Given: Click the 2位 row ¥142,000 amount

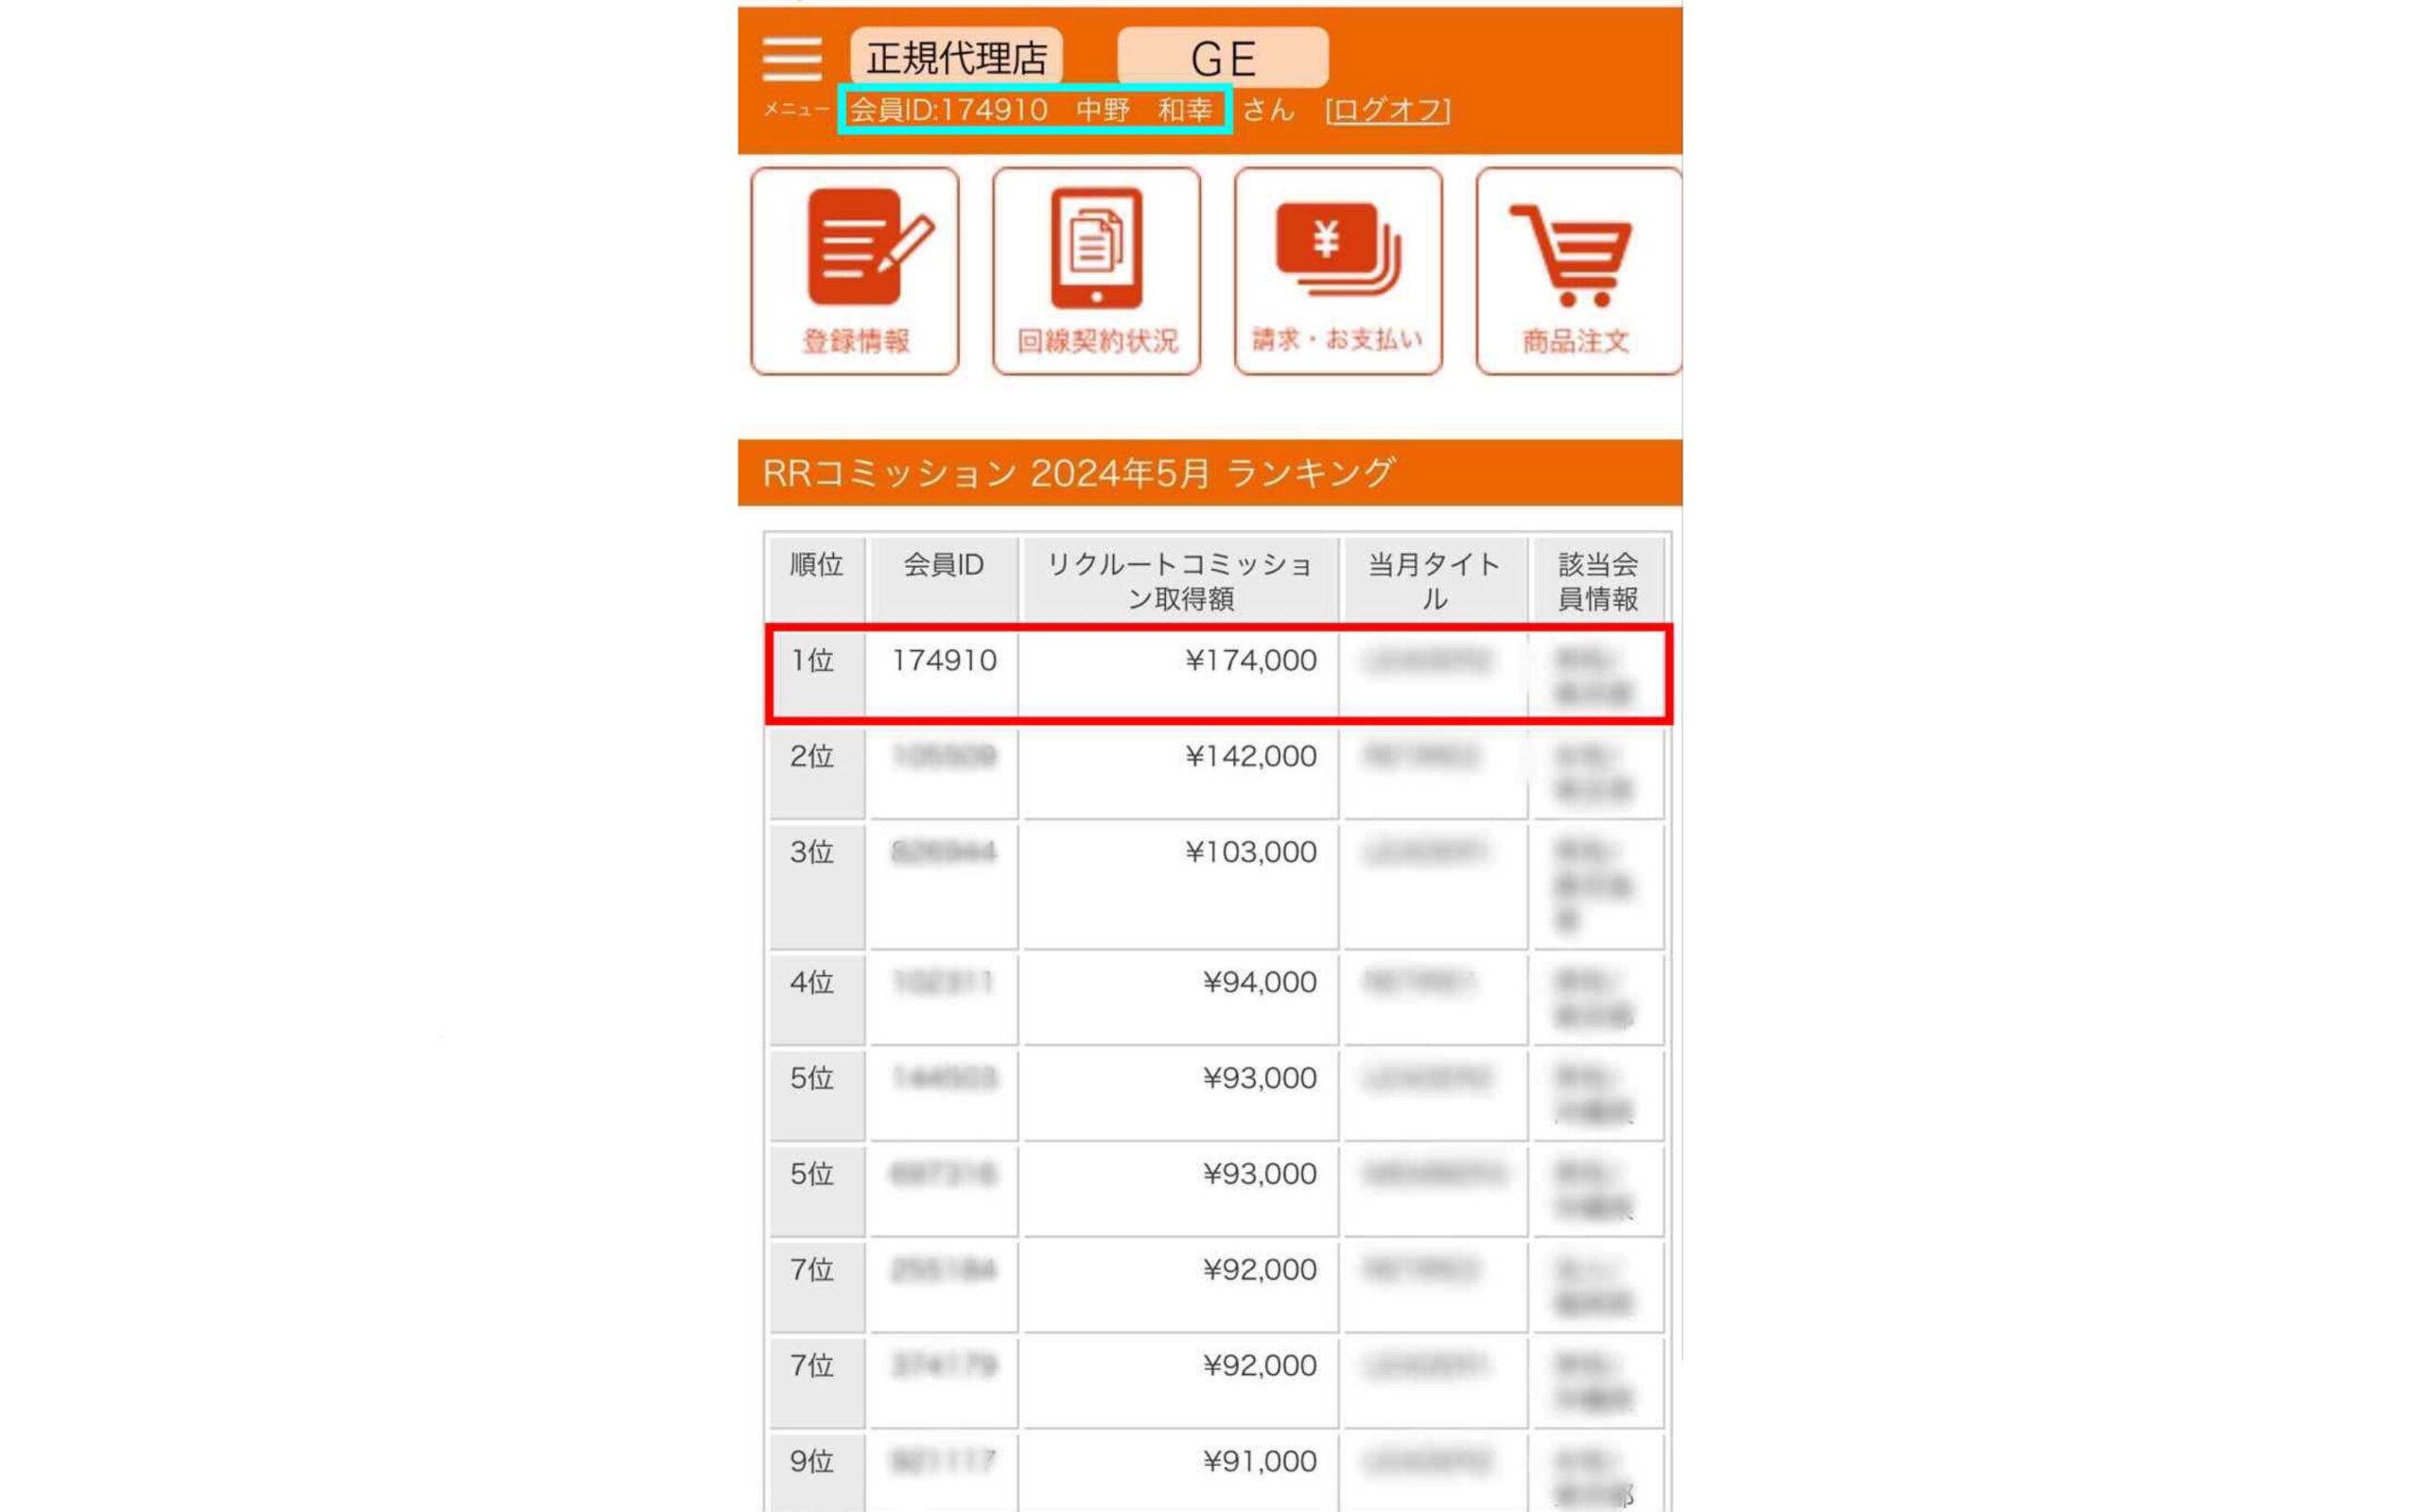Looking at the screenshot, I should coord(1250,756).
